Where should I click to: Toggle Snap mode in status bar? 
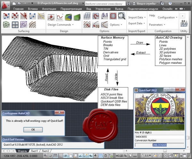tap(50, 155)
